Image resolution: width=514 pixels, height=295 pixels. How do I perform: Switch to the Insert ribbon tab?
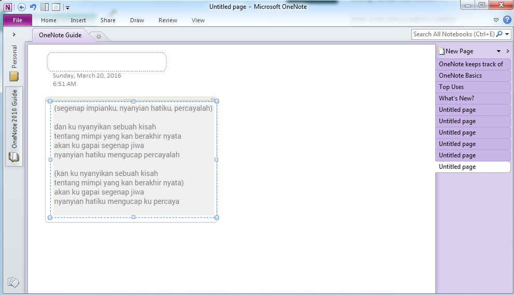tap(78, 20)
